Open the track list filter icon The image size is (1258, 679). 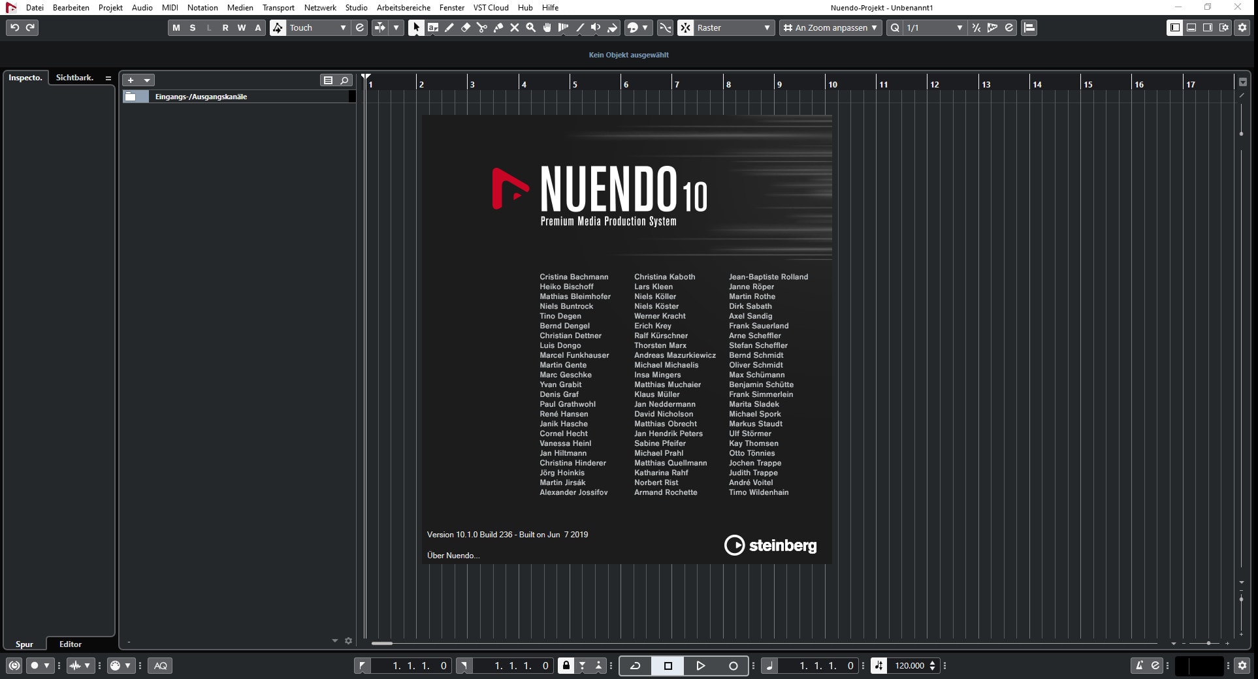tap(328, 80)
